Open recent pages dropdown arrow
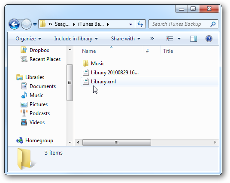The width and height of the screenshot is (230, 183). point(35,24)
